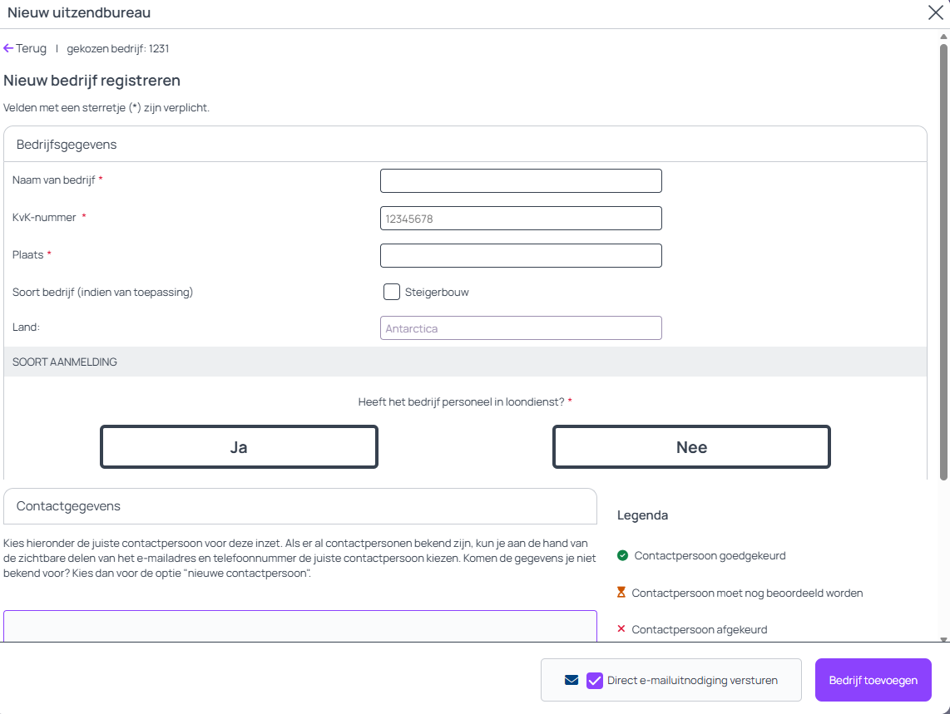Click the Bedrijfsgegevens section header
950x714 pixels.
tap(67, 145)
